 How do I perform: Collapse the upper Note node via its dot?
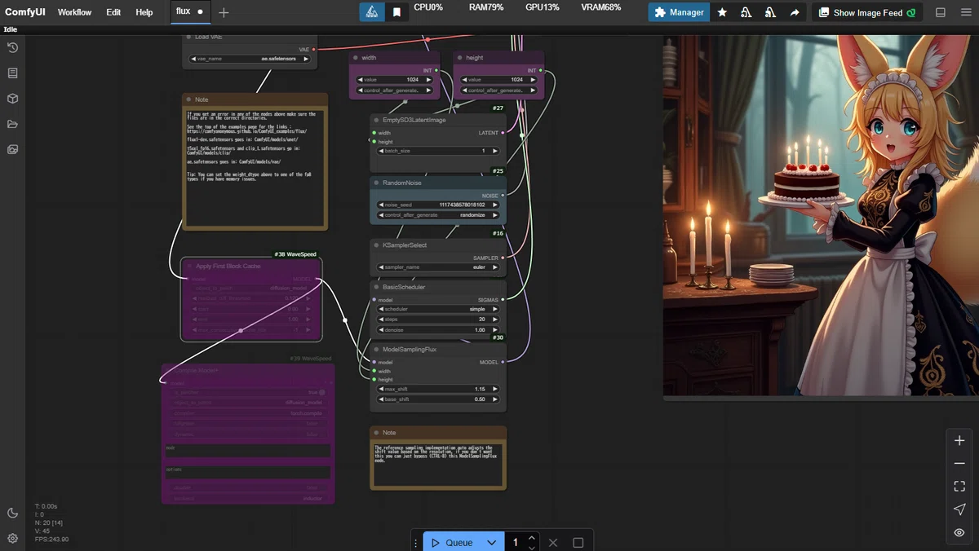(188, 99)
